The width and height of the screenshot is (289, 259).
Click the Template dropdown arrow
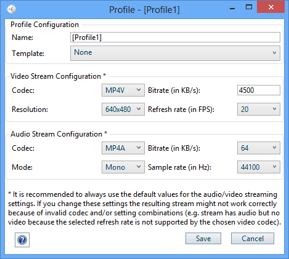[274, 53]
